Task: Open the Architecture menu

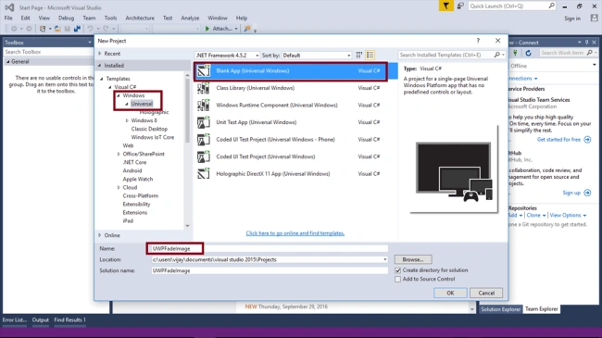Action: (140, 18)
